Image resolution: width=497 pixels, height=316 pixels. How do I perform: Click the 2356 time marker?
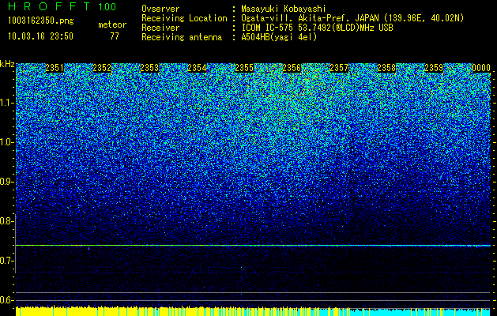[x=292, y=68]
